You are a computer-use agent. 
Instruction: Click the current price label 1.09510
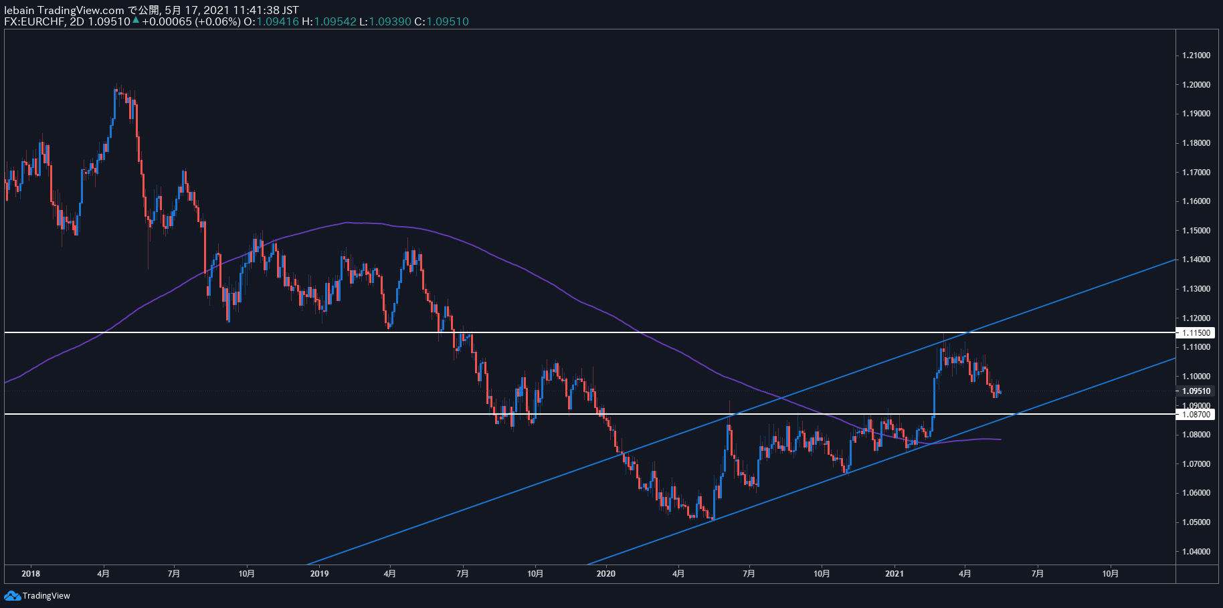pos(1196,391)
